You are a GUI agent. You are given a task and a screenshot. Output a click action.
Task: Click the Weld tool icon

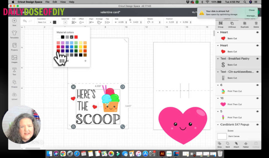[227, 145]
